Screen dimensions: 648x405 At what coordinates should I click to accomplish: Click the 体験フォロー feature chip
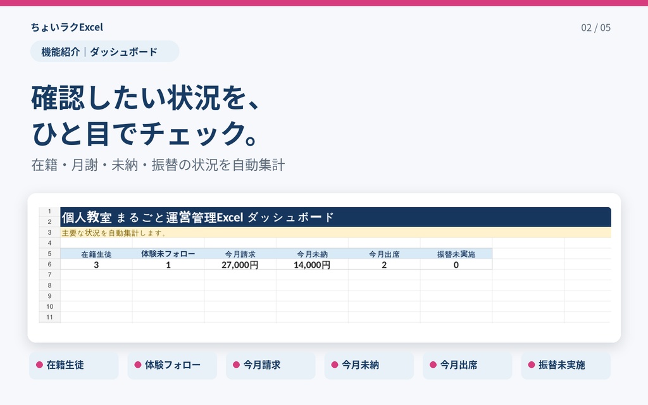[172, 365]
